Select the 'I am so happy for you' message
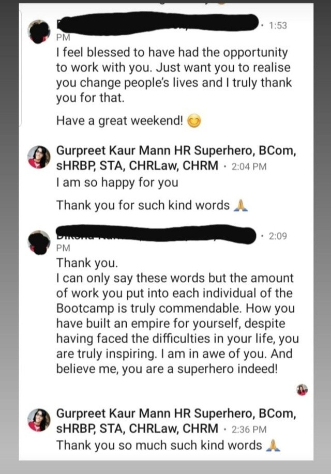Image resolution: width=331 pixels, height=474 pixels. 117,182
